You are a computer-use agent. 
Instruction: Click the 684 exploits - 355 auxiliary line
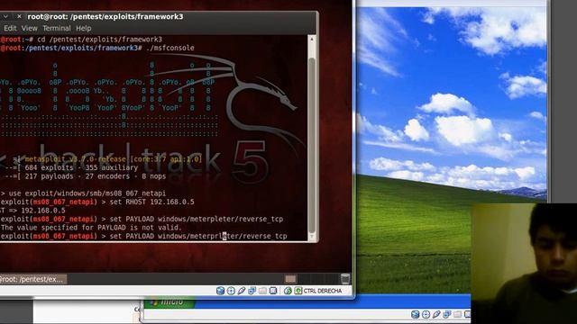pyautogui.click(x=81, y=168)
